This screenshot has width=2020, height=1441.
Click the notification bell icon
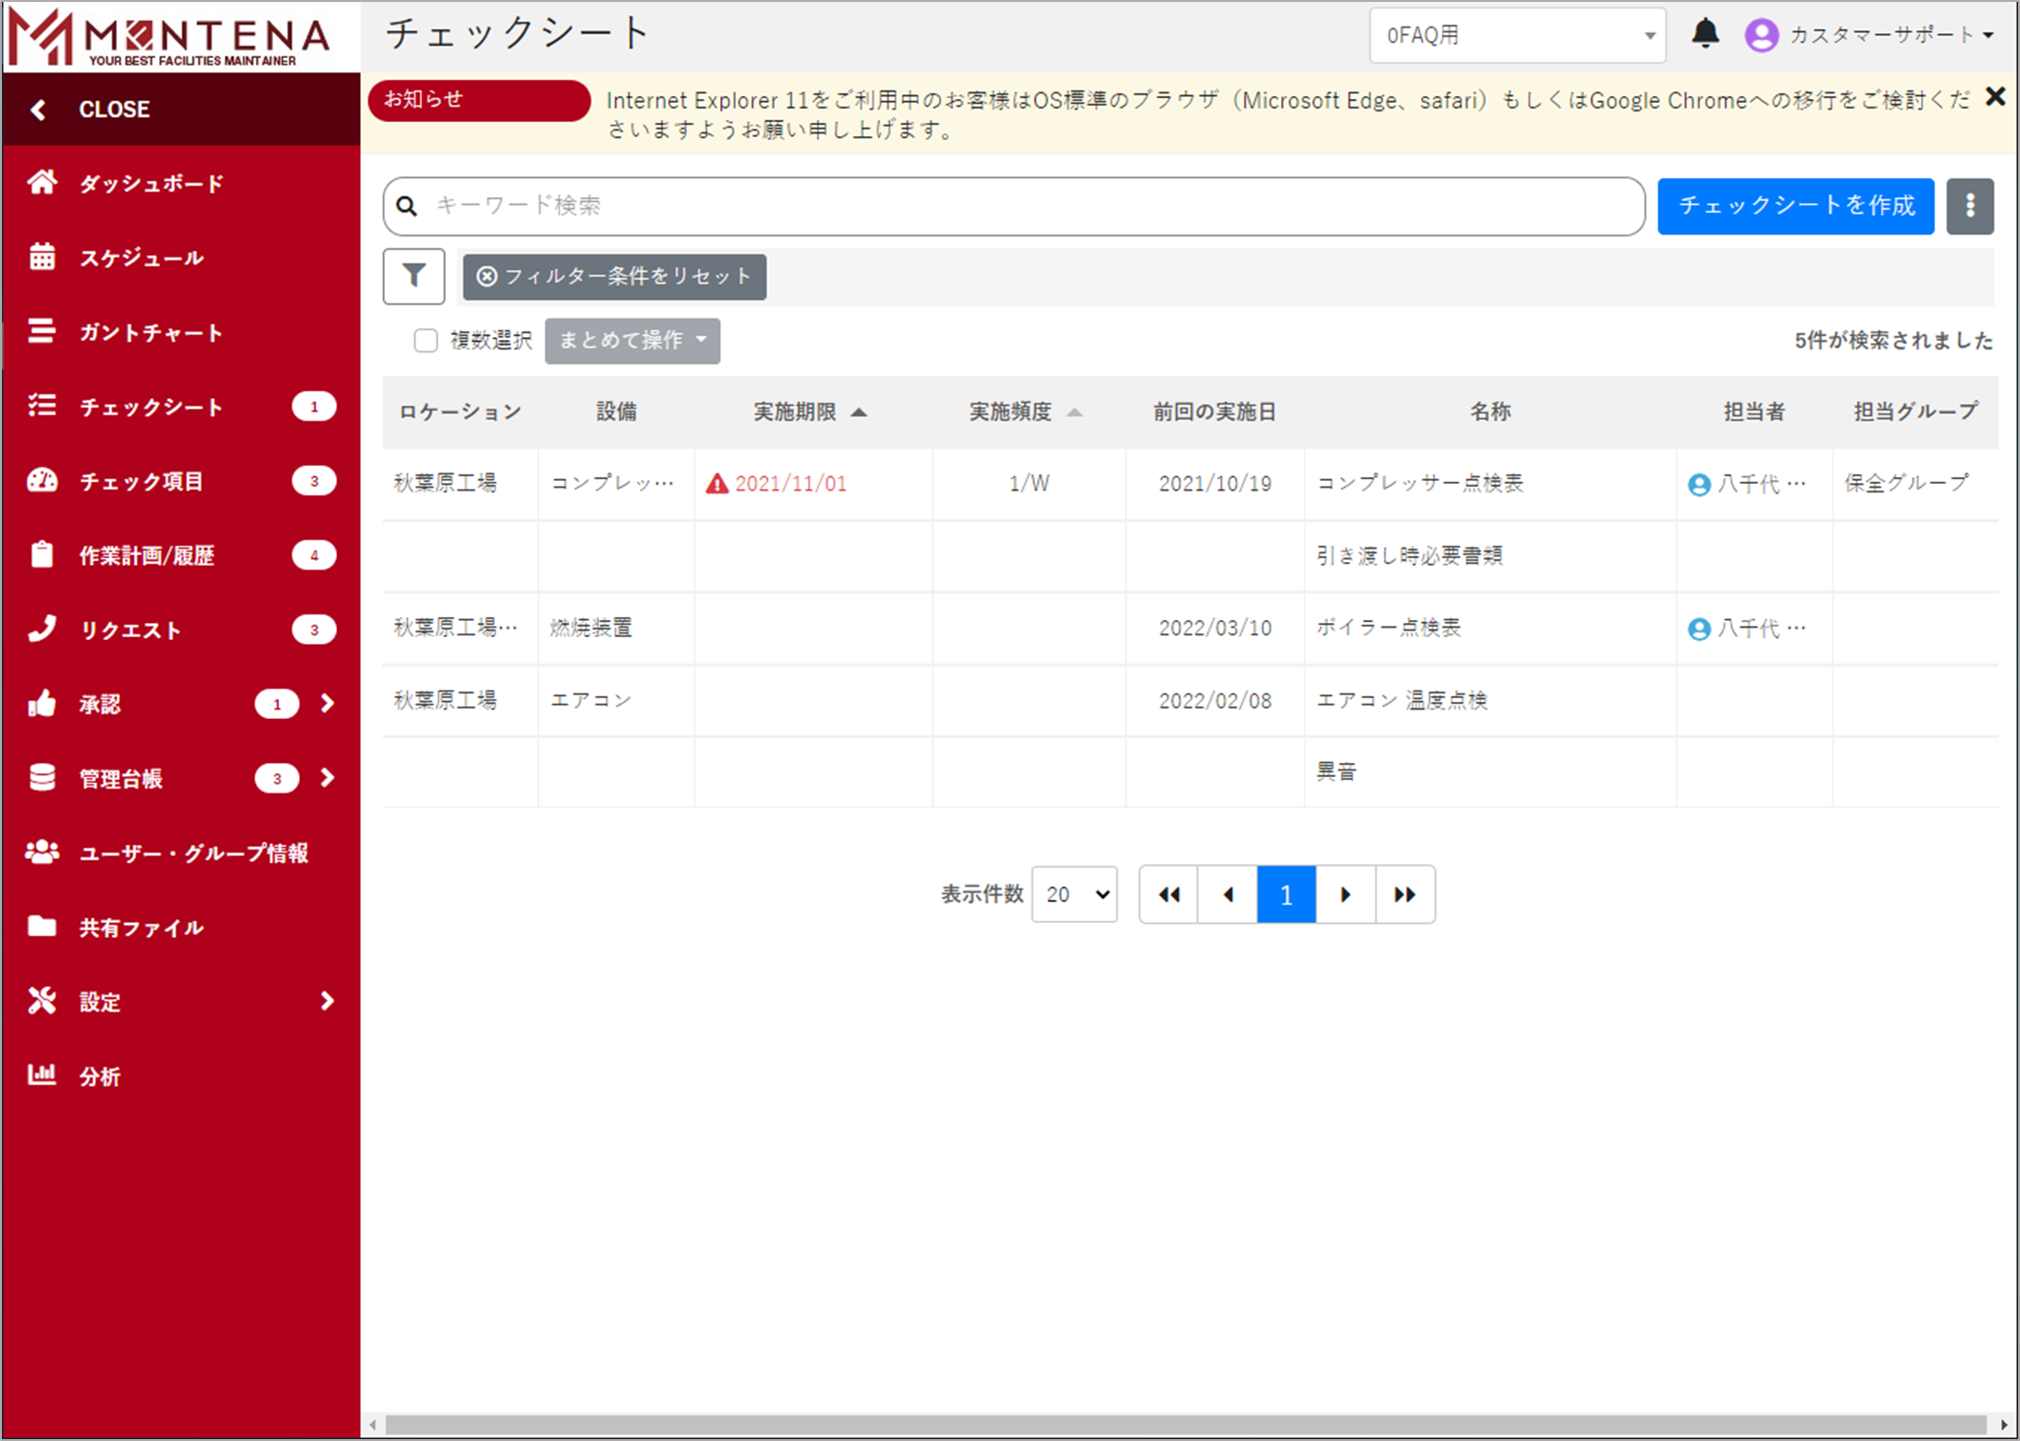(1705, 34)
